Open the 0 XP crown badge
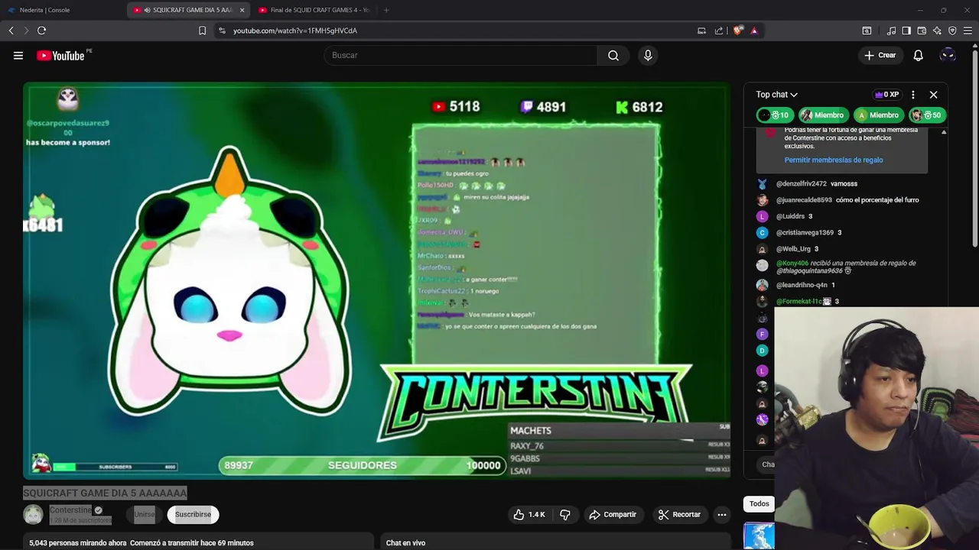Screen dimensions: 979x550 [886, 95]
